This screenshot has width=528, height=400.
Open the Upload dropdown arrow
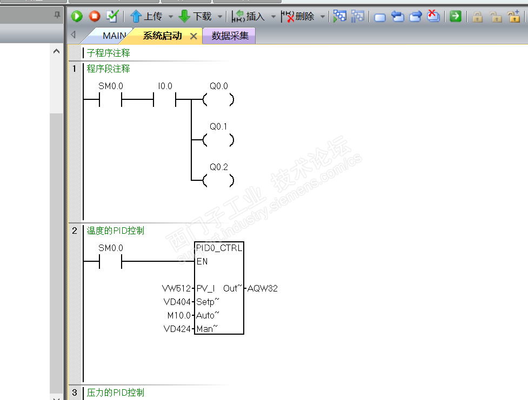click(171, 17)
